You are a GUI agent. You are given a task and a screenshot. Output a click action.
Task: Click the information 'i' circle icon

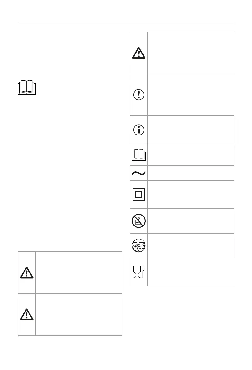click(x=139, y=130)
